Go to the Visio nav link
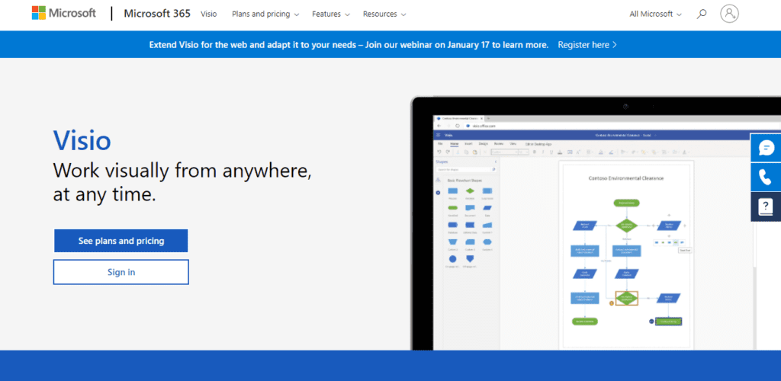 209,14
